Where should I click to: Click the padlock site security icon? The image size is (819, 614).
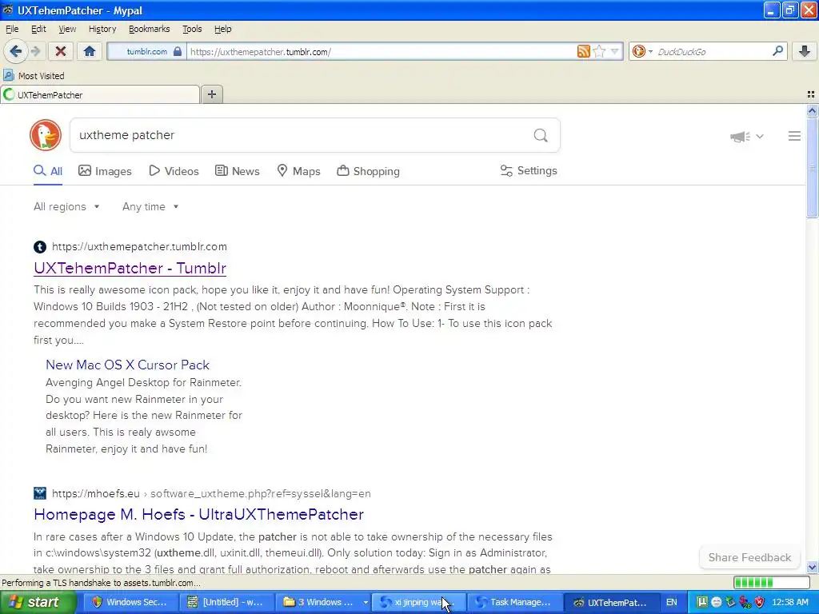pyautogui.click(x=177, y=51)
